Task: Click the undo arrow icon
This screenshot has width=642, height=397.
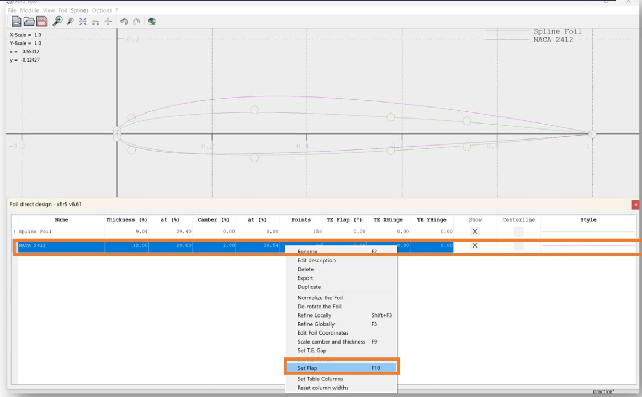Action: coord(125,21)
